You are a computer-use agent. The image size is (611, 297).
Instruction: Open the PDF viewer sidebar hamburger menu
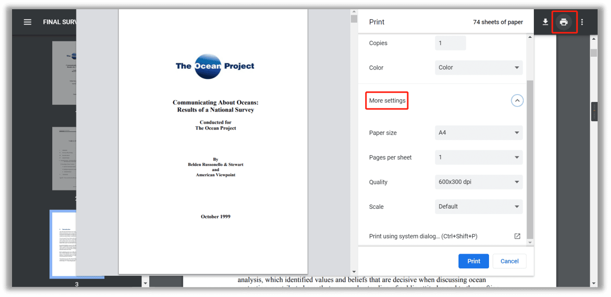(x=28, y=22)
